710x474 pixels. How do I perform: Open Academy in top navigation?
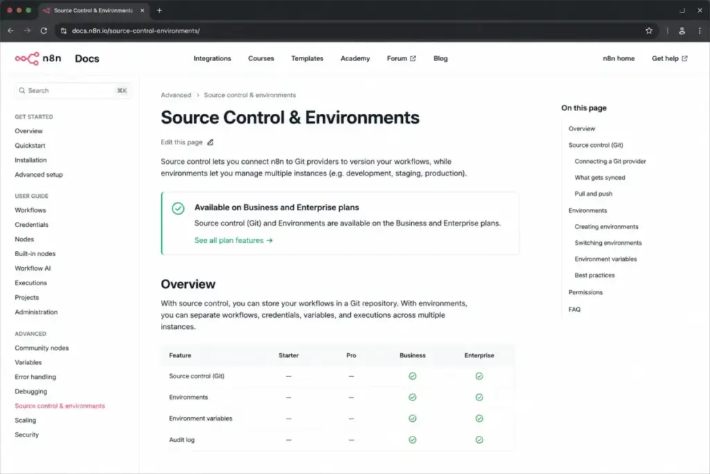pyautogui.click(x=355, y=58)
